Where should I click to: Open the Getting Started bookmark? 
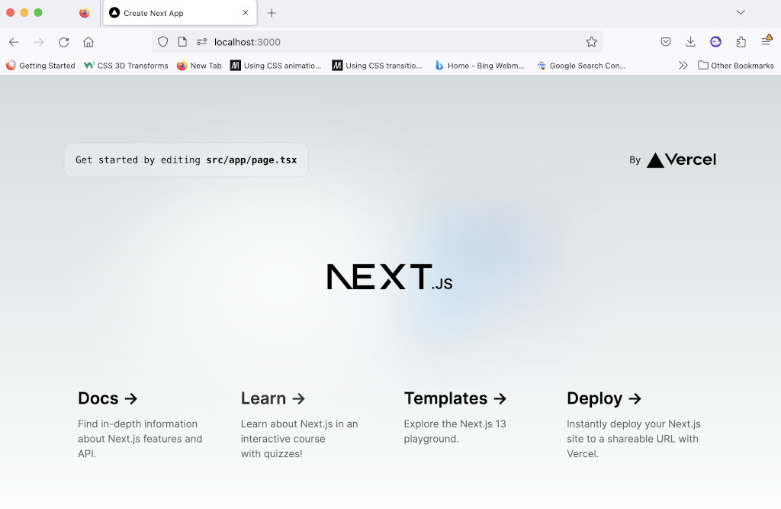coord(40,66)
